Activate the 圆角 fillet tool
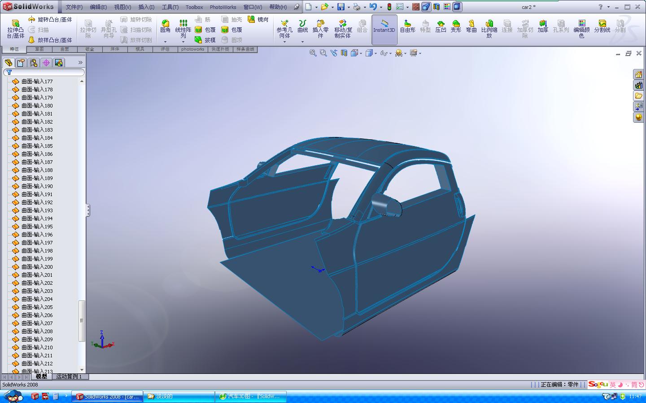646x403 pixels. point(165,26)
